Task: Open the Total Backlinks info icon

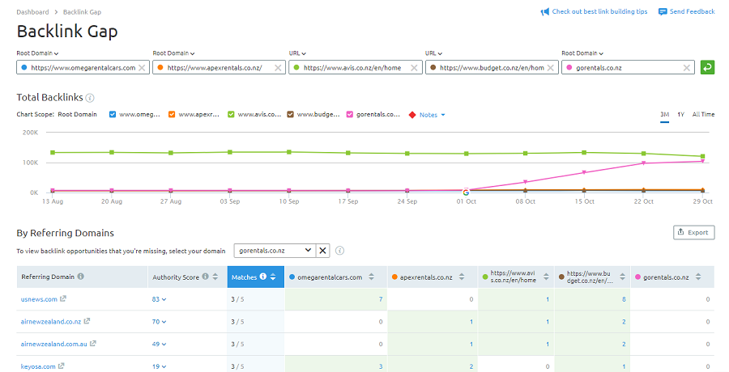Action: pos(90,98)
